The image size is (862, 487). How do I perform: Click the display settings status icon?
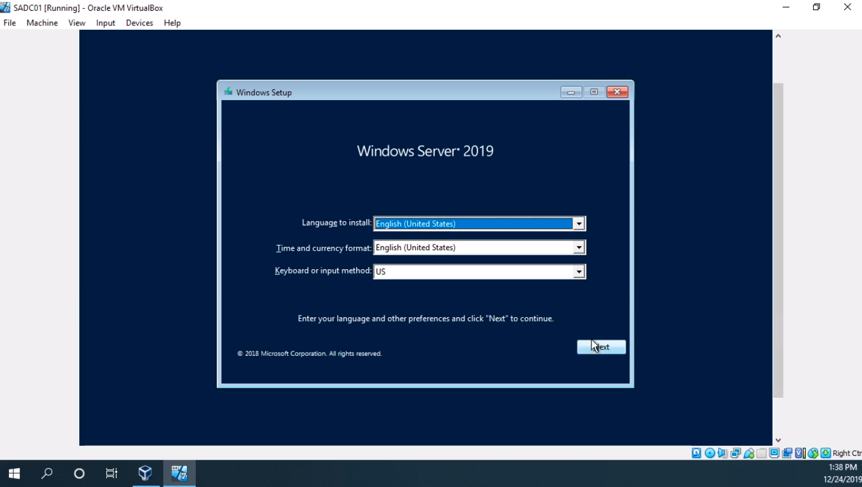click(775, 453)
